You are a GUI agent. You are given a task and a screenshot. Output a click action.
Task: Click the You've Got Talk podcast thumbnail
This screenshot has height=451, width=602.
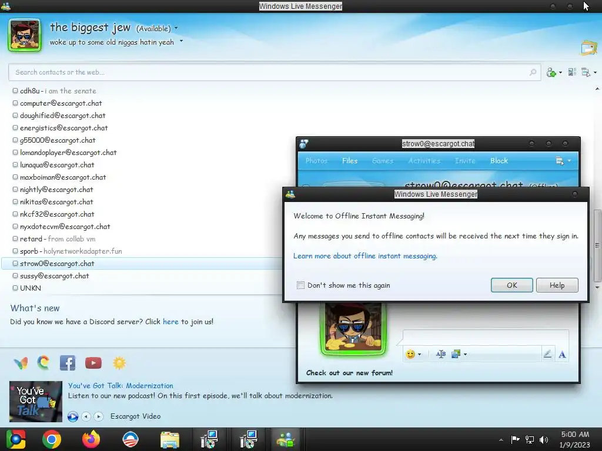(x=36, y=402)
